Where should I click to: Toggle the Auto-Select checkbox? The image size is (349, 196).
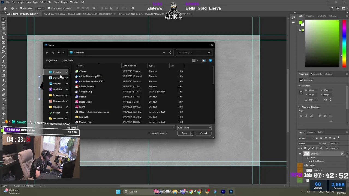[x=21, y=8]
